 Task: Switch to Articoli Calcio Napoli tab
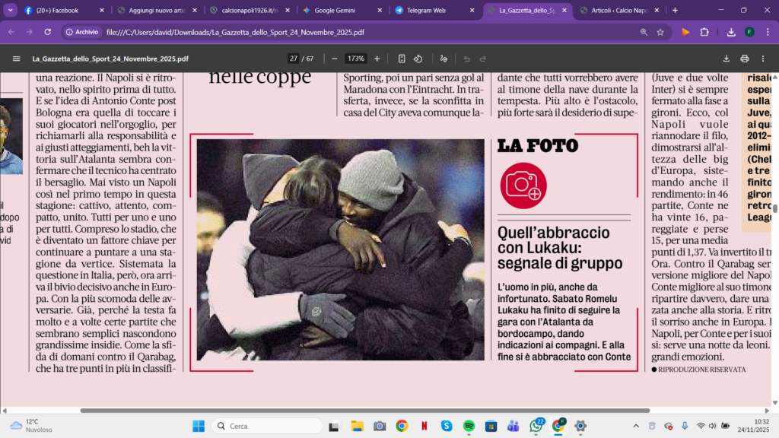pyautogui.click(x=618, y=10)
